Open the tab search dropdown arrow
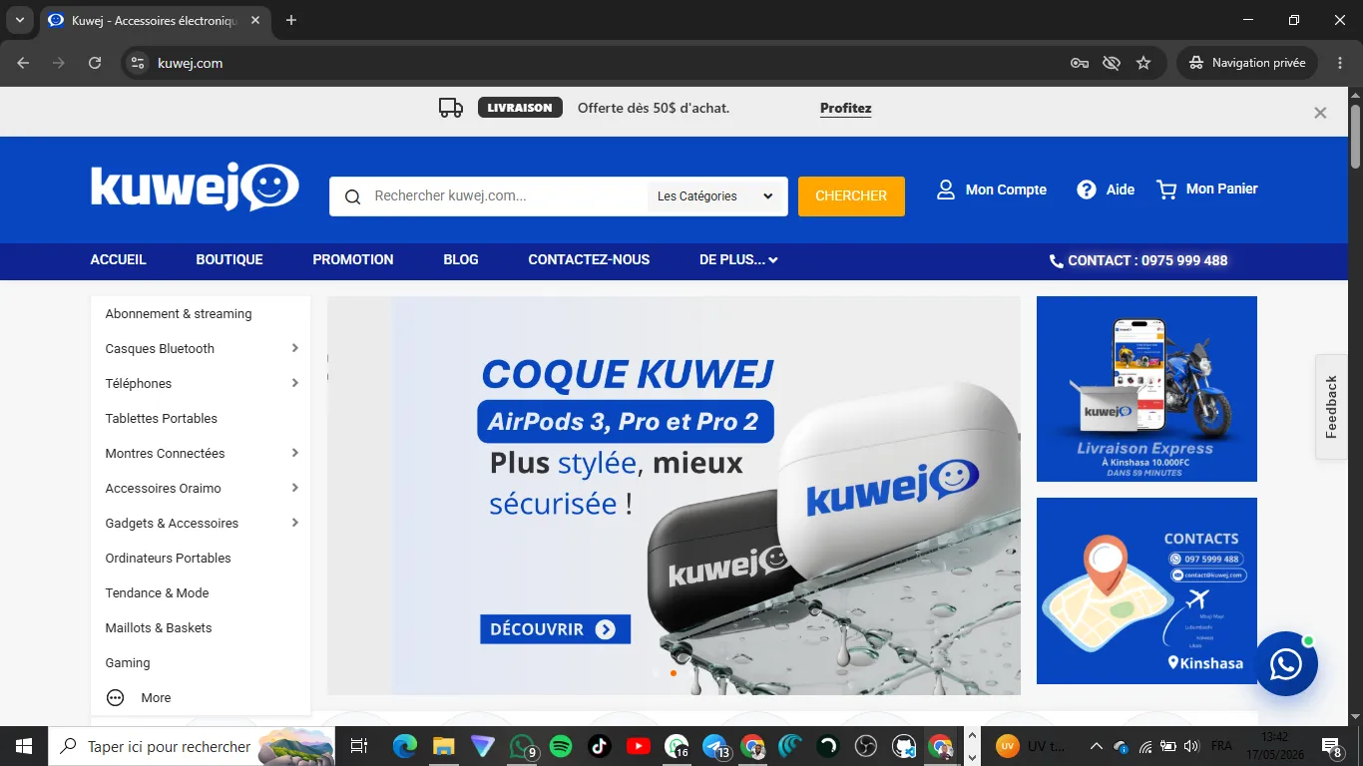The image size is (1363, 766). [x=19, y=20]
